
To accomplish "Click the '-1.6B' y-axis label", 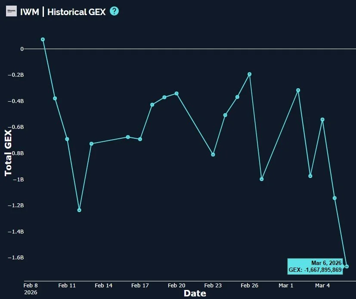I will [x=15, y=258].
